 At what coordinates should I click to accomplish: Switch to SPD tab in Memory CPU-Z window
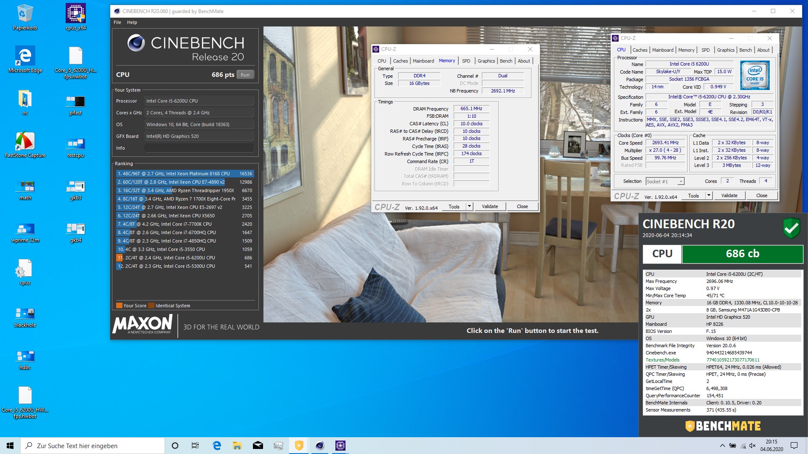pyautogui.click(x=466, y=61)
